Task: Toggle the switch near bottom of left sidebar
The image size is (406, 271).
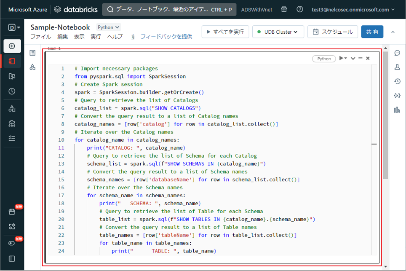Action: (x=12, y=243)
